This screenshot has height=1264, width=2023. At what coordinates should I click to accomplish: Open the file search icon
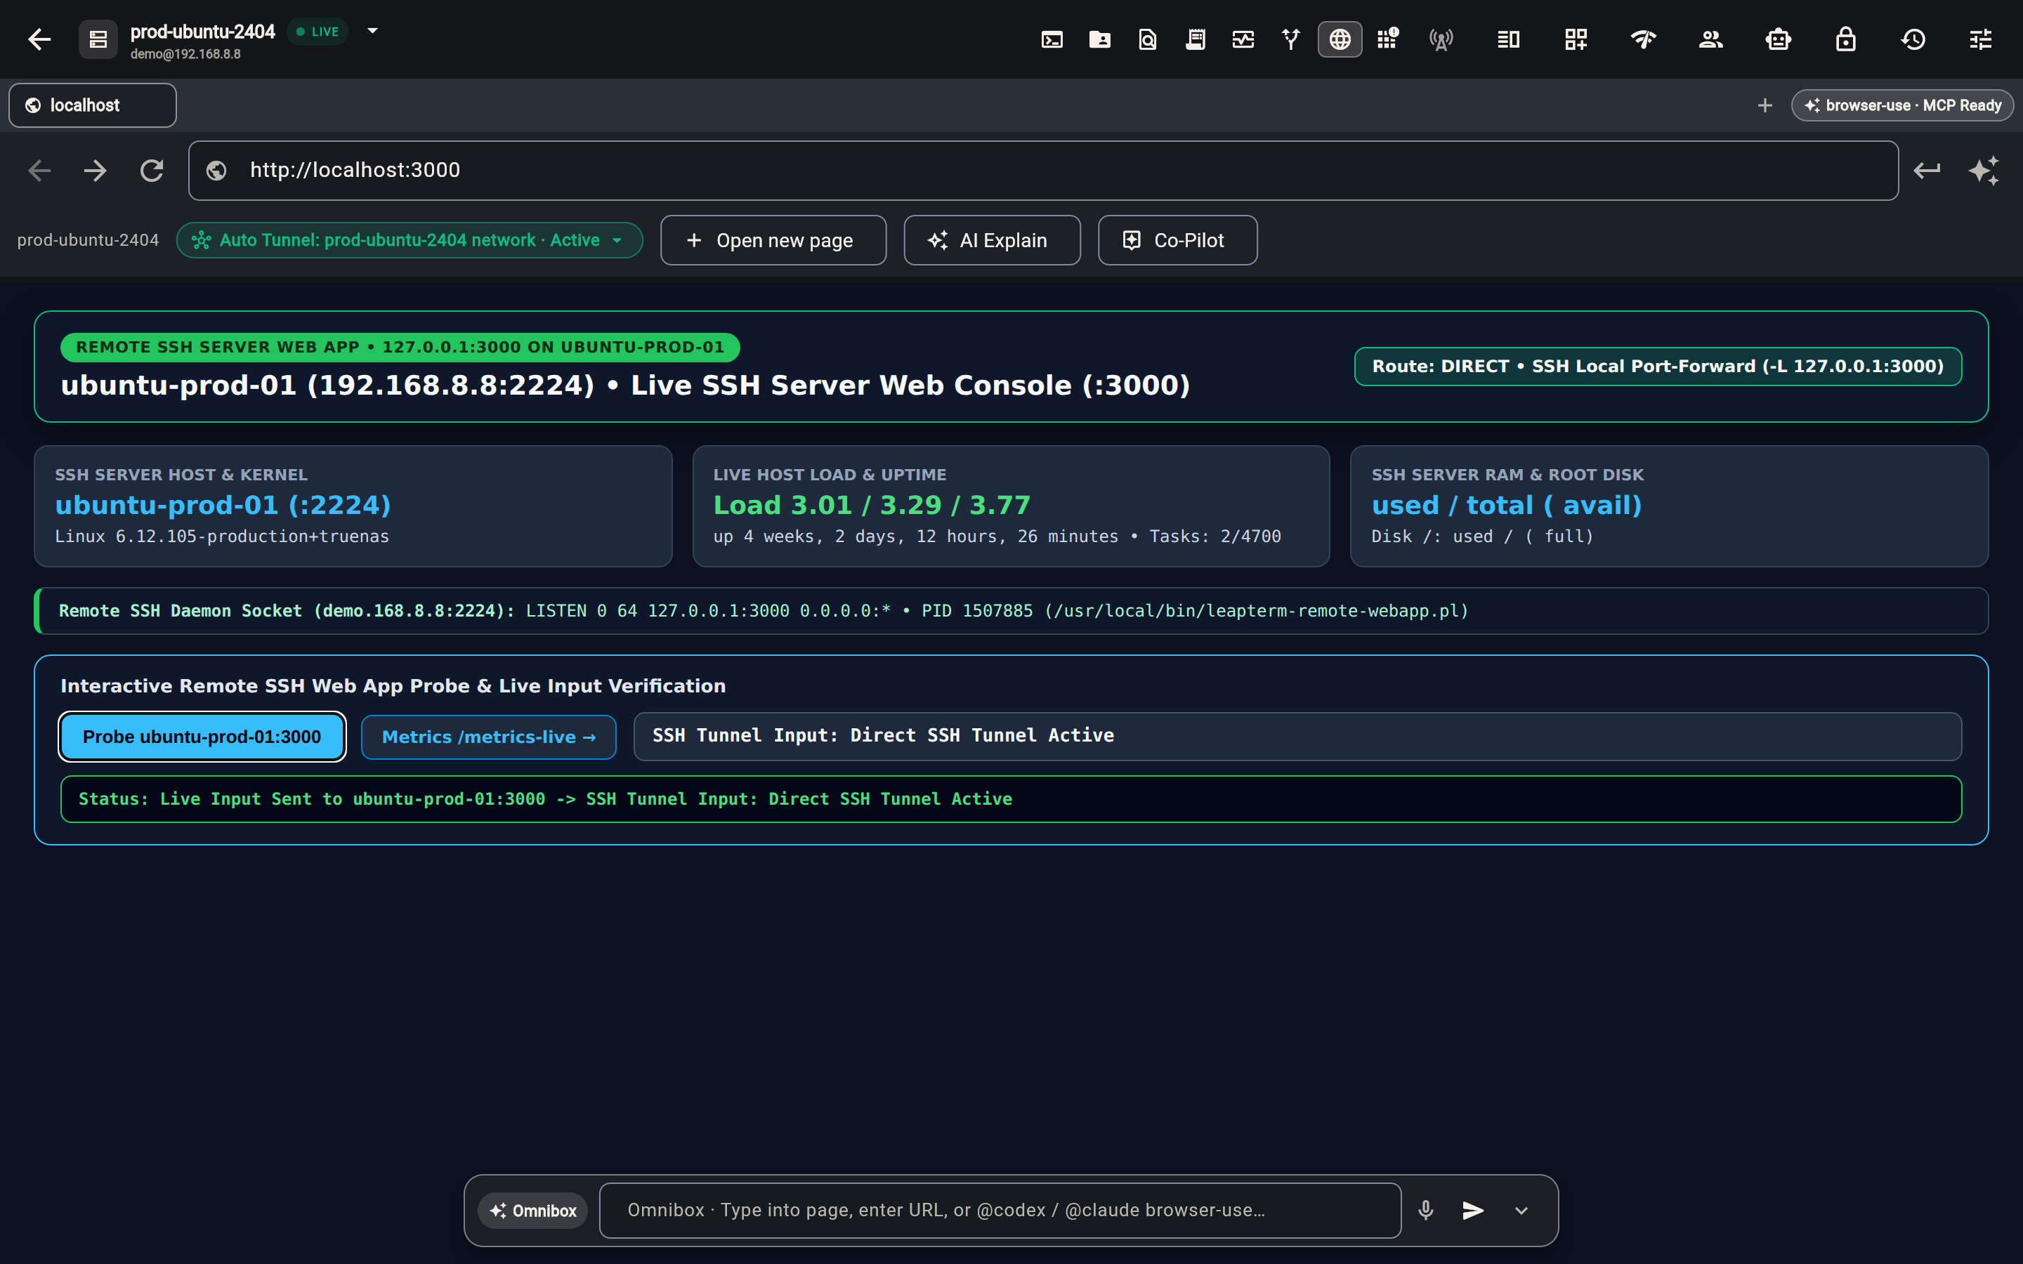1147,39
